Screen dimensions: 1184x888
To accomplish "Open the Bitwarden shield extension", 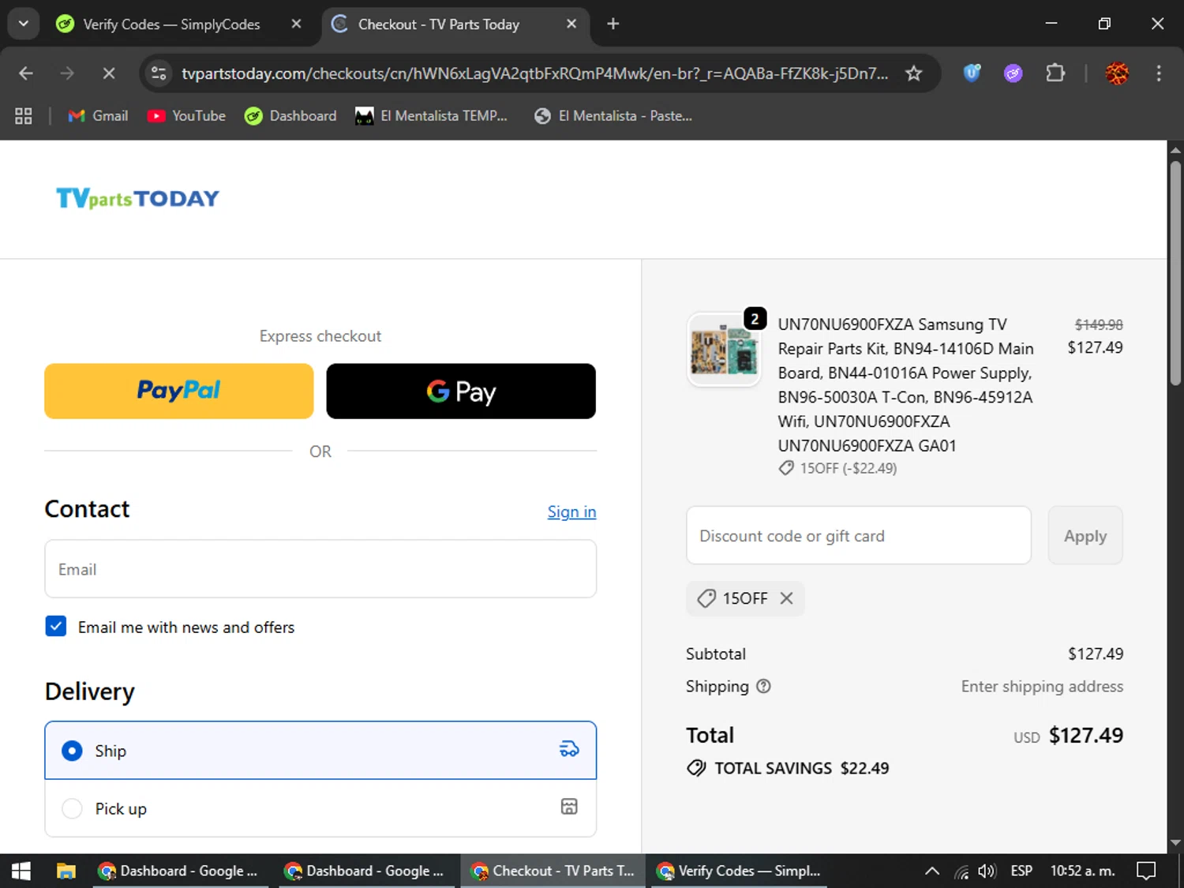I will (x=972, y=73).
